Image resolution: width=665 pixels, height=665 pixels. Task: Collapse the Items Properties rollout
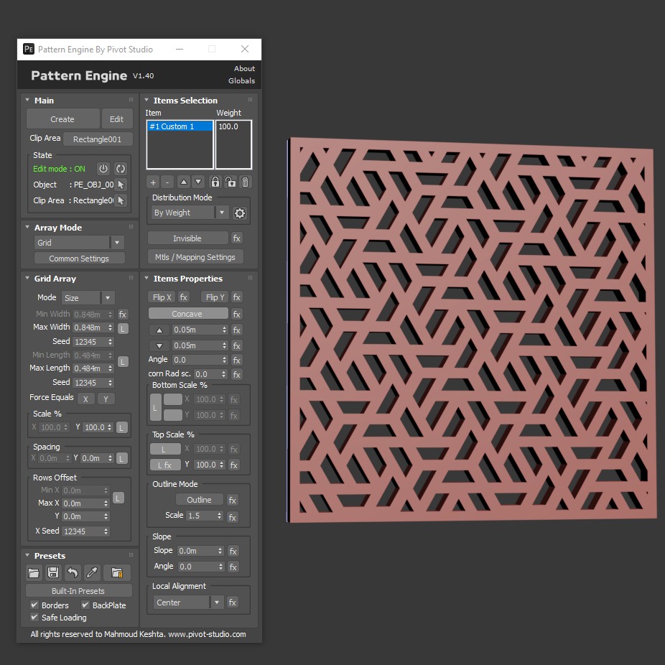(x=147, y=278)
